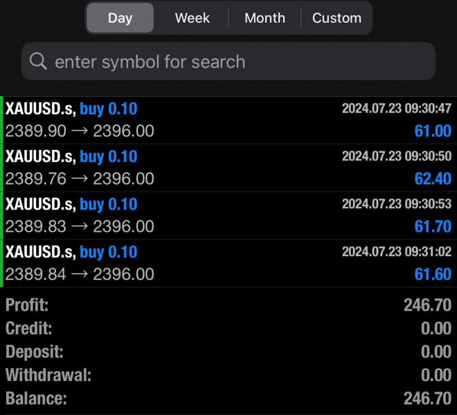Tap the 09:31:02 trade timestamp
The width and height of the screenshot is (457, 415).
point(396,252)
